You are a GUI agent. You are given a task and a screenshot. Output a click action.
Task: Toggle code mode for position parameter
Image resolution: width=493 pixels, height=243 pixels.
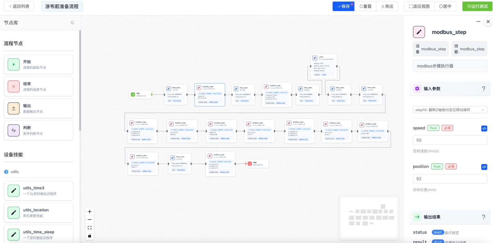[x=484, y=167]
